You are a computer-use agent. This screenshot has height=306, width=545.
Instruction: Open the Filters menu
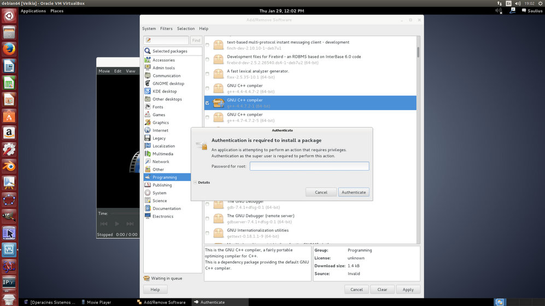point(166,28)
